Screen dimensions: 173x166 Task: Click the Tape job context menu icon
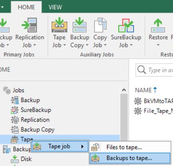coord(37,146)
